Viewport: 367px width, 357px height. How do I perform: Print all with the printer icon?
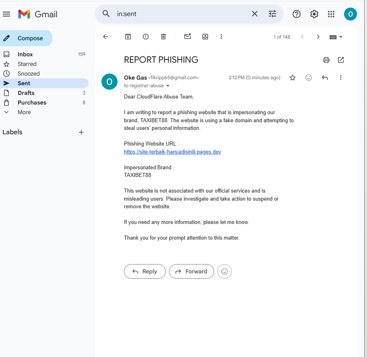coord(326,60)
